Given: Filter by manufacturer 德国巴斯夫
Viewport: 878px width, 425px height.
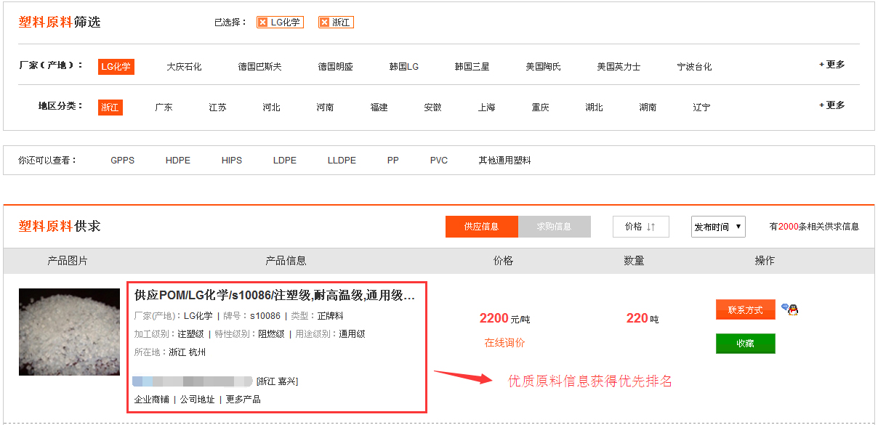Looking at the screenshot, I should [x=259, y=67].
